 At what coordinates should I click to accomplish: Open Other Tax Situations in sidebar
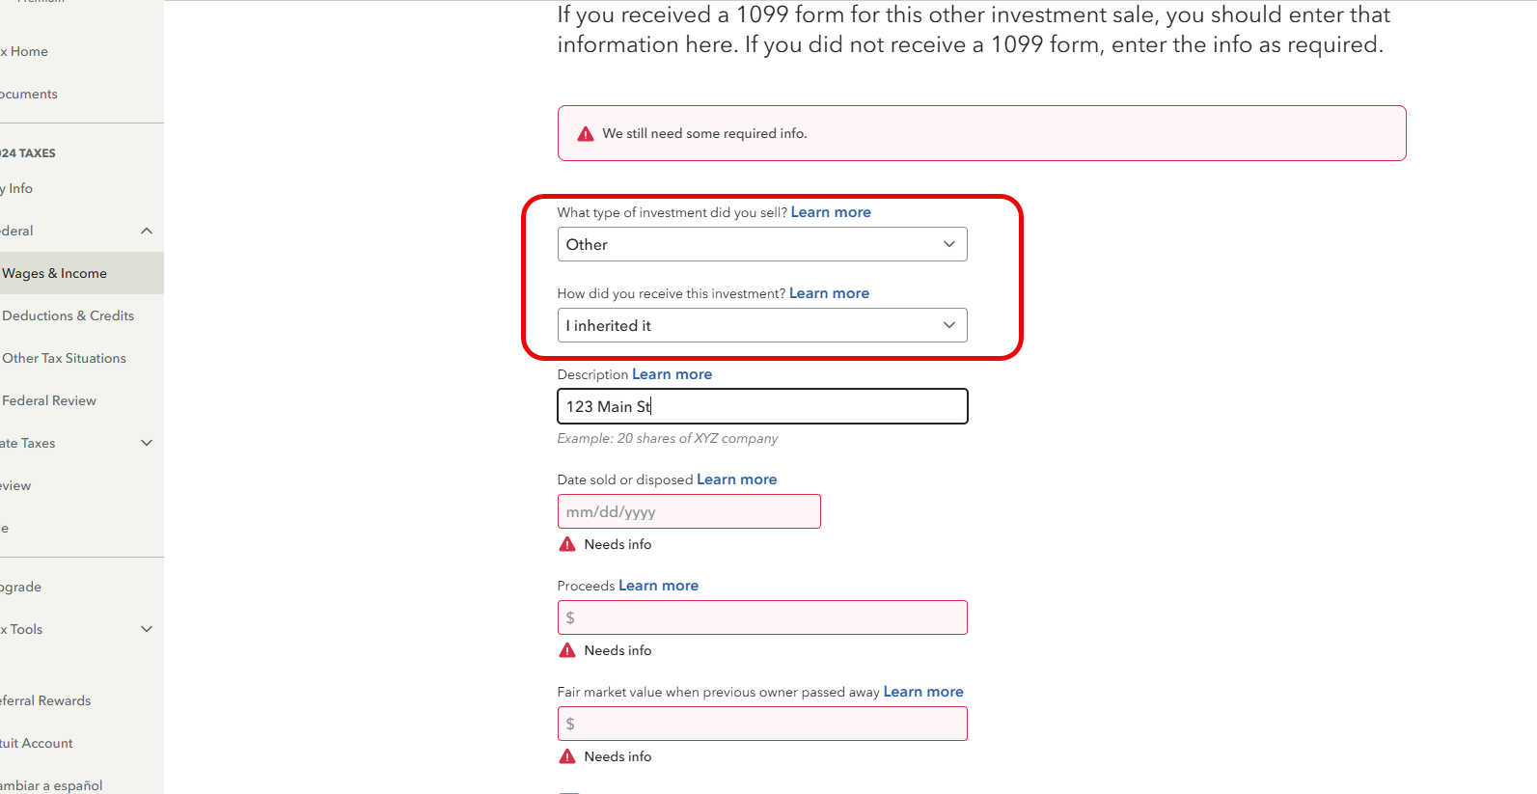point(64,358)
